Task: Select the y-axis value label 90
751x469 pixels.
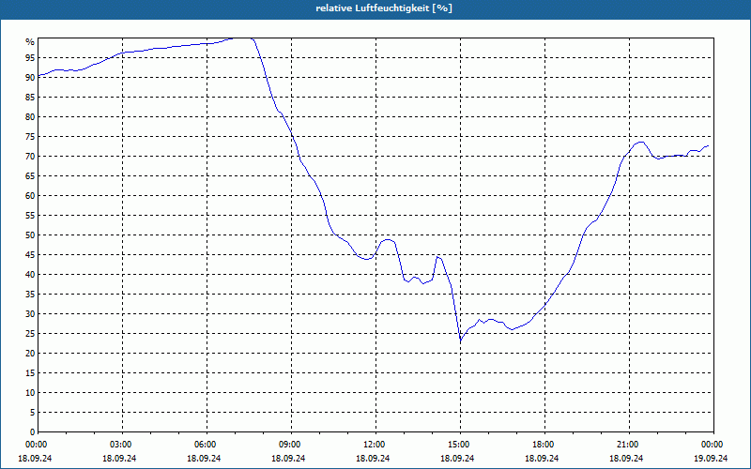Action: [30, 78]
